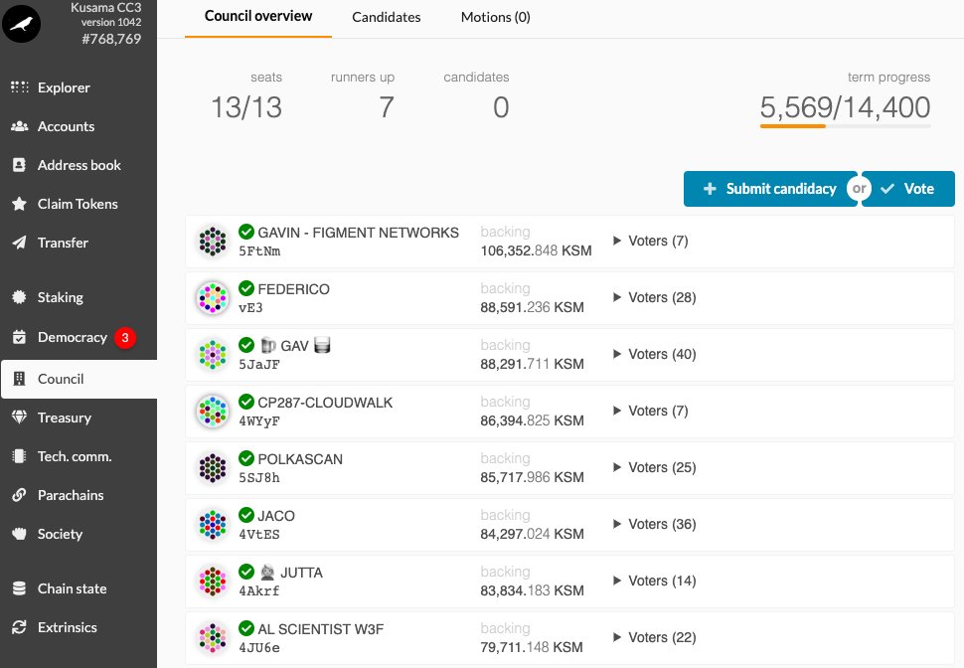Click the Explorer grid icon in sidebar

click(20, 87)
